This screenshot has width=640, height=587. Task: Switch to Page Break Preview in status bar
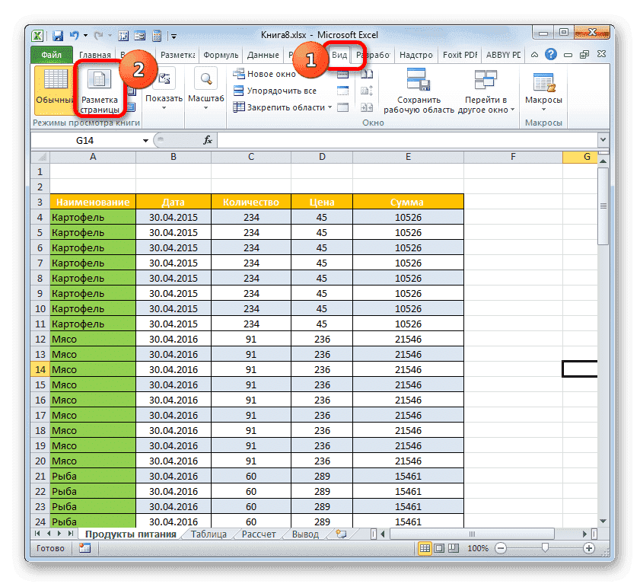coord(454,547)
